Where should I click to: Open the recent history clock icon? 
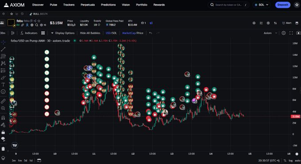coord(22,14)
